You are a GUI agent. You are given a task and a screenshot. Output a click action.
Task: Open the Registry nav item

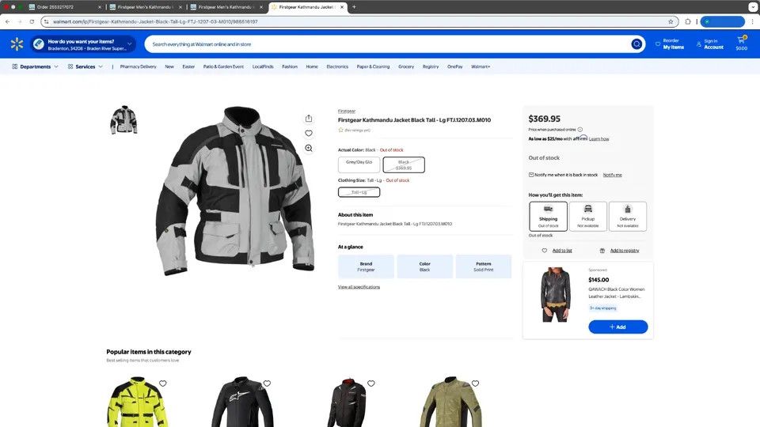[431, 66]
